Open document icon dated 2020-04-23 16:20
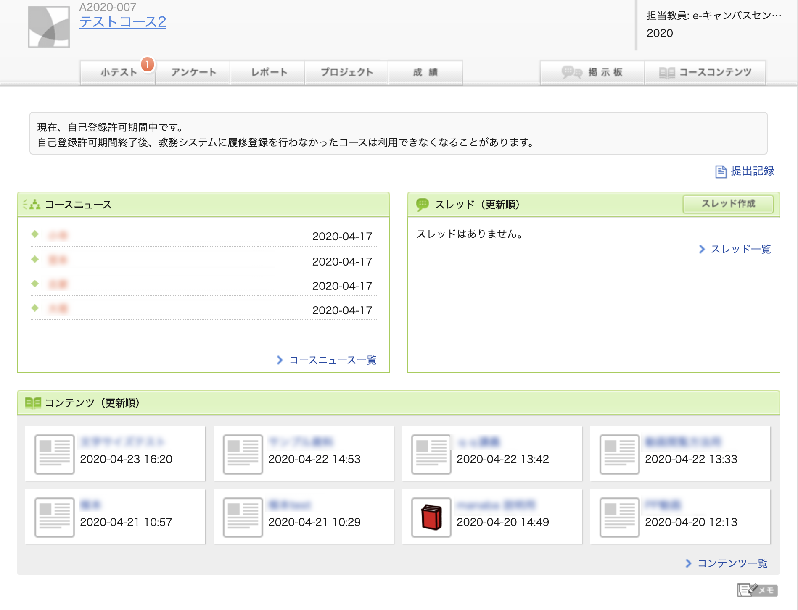 click(x=54, y=455)
